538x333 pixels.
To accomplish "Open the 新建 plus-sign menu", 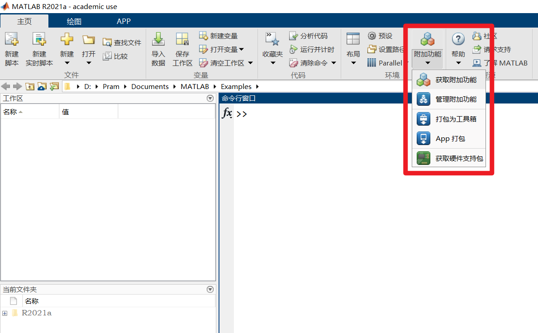I will coord(67,49).
